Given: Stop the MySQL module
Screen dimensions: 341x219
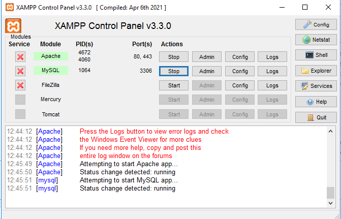Looking at the screenshot, I should pos(174,71).
